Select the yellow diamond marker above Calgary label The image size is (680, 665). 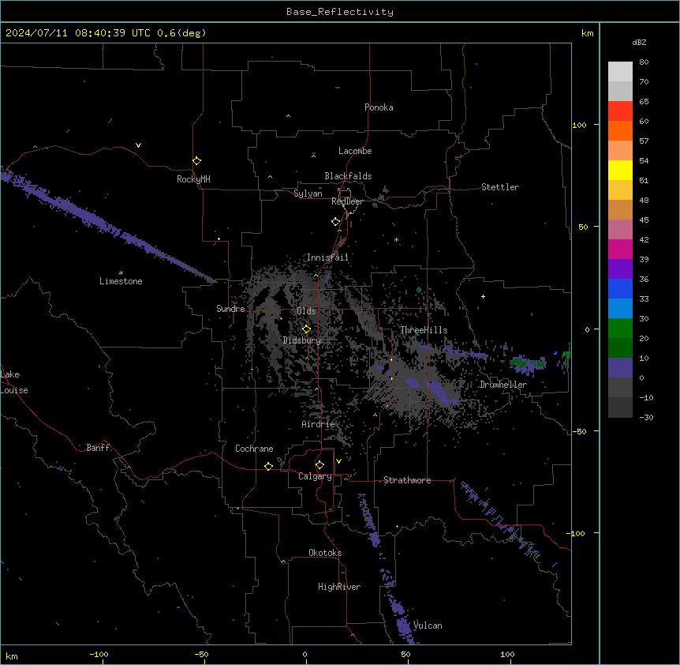coord(319,465)
